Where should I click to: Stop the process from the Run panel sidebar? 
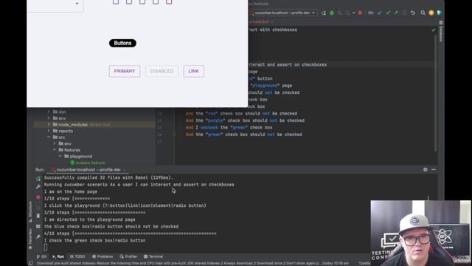click(x=38, y=197)
